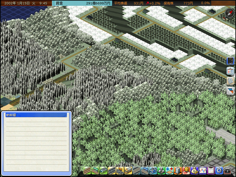Viewport: 236px width, 177px height.
Task: Click the 平均株価 average stock price label
Action: tap(121, 3)
